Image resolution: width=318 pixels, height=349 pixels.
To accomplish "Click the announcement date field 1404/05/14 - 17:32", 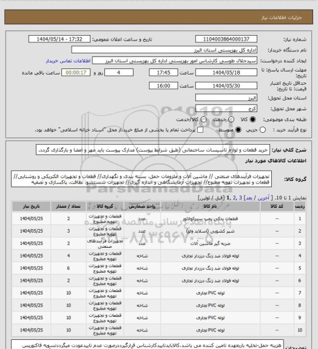I will (59, 39).
